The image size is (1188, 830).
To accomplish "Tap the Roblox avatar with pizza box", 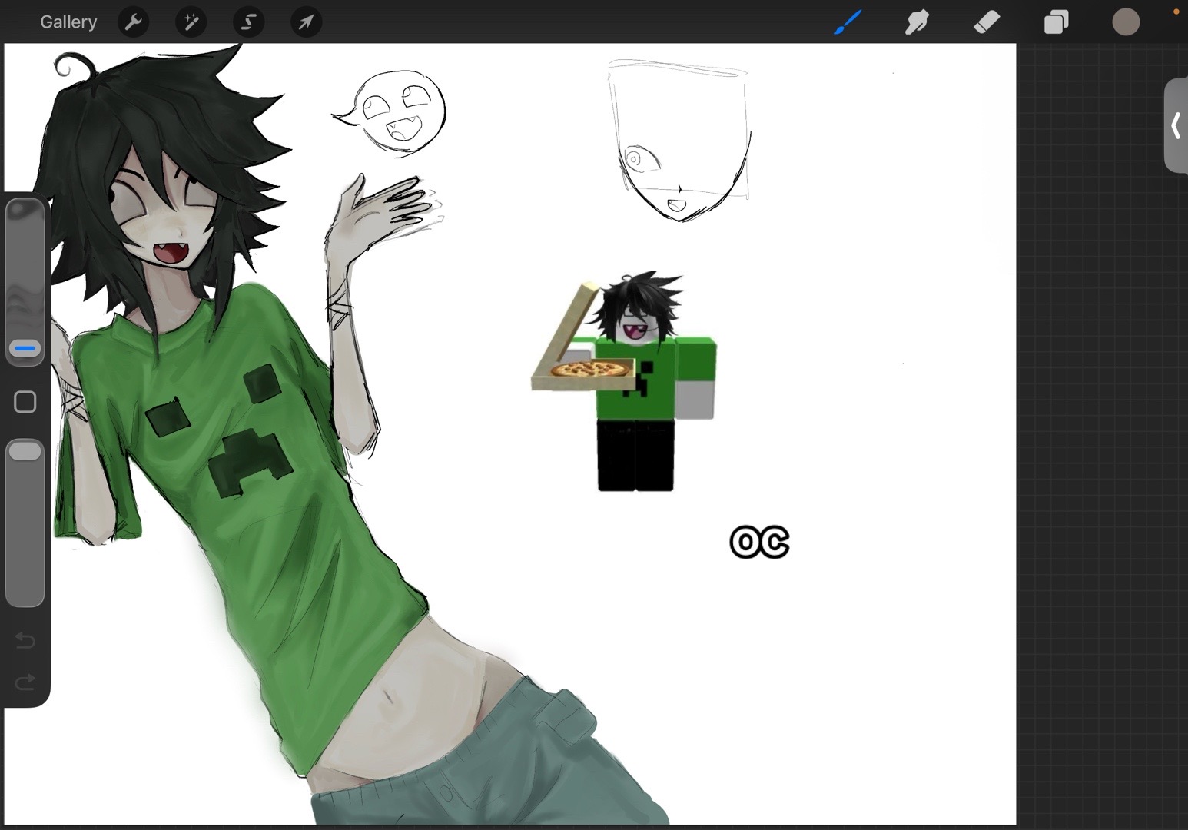I will click(x=624, y=381).
